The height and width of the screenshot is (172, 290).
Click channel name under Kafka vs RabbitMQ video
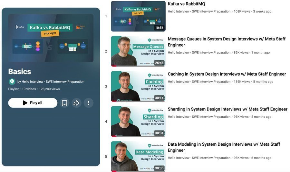[x=199, y=12]
